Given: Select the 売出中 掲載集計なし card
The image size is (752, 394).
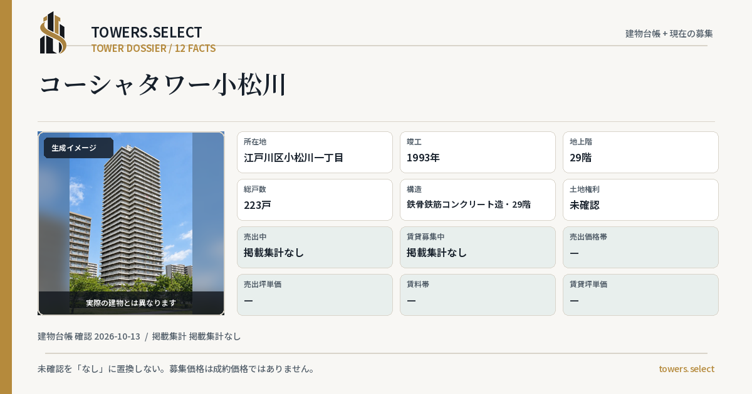Looking at the screenshot, I should point(315,247).
